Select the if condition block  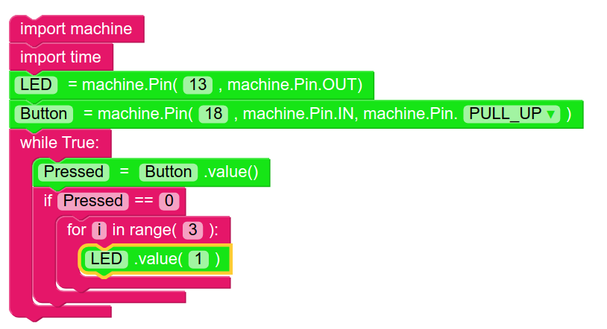[x=48, y=201]
